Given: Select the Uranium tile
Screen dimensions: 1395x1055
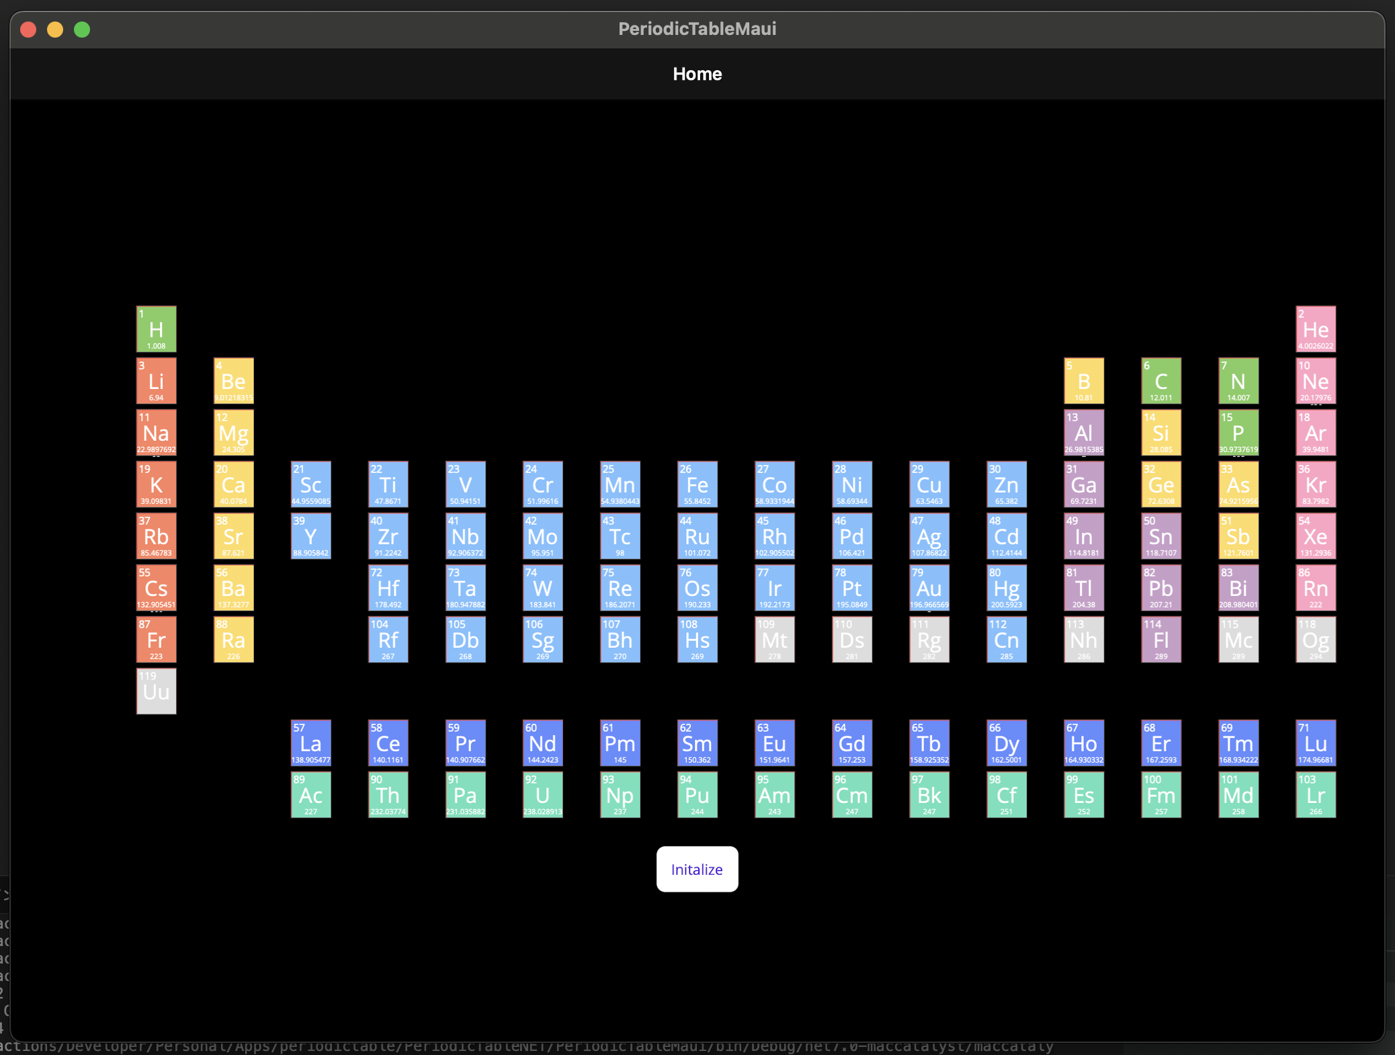Looking at the screenshot, I should click(x=543, y=794).
